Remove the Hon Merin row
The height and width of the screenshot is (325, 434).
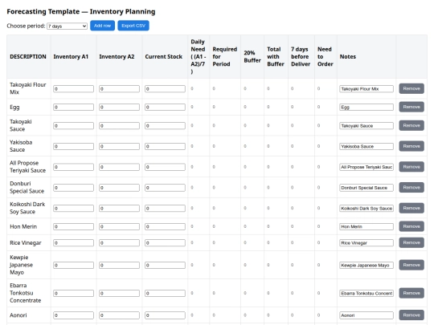[x=411, y=226]
